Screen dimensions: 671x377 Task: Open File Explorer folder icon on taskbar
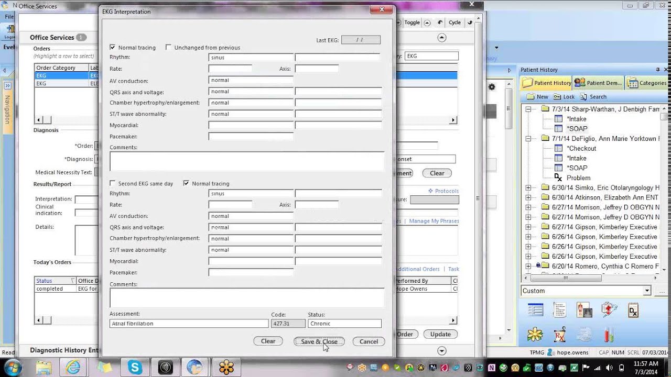point(44,367)
